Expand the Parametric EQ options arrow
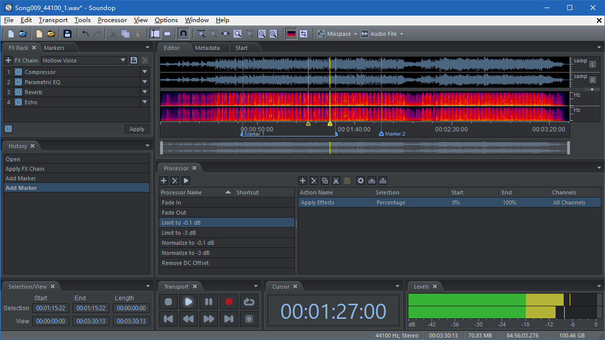 point(145,82)
